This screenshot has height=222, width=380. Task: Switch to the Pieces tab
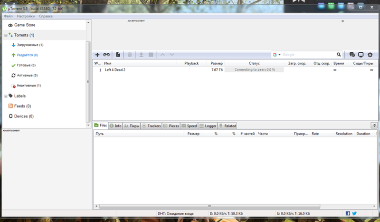(171, 125)
